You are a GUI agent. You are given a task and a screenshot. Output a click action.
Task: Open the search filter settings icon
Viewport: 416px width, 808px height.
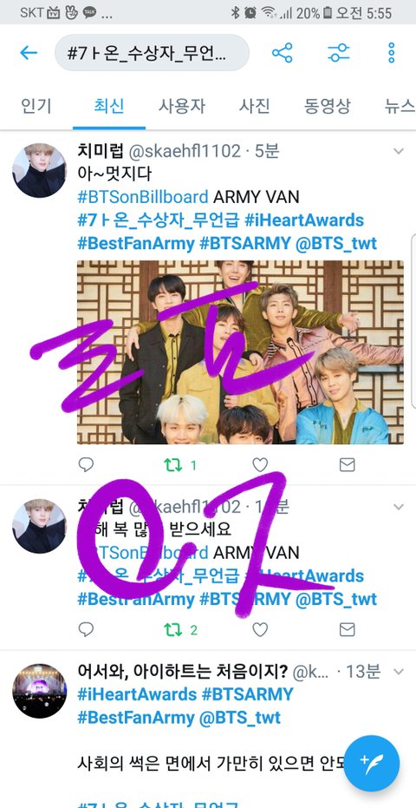[338, 53]
